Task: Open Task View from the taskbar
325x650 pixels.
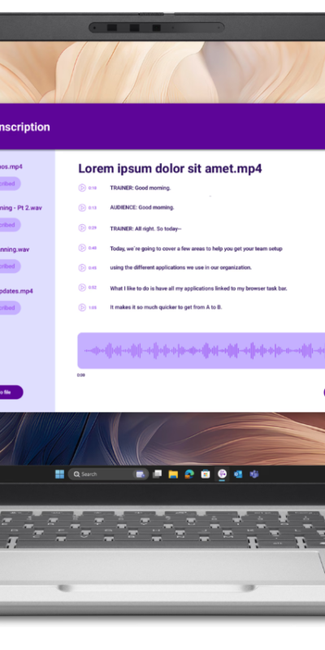Action: pyautogui.click(x=157, y=474)
